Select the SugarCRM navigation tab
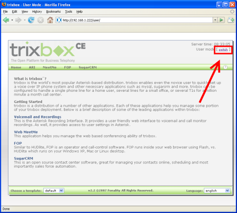 pos(88,67)
